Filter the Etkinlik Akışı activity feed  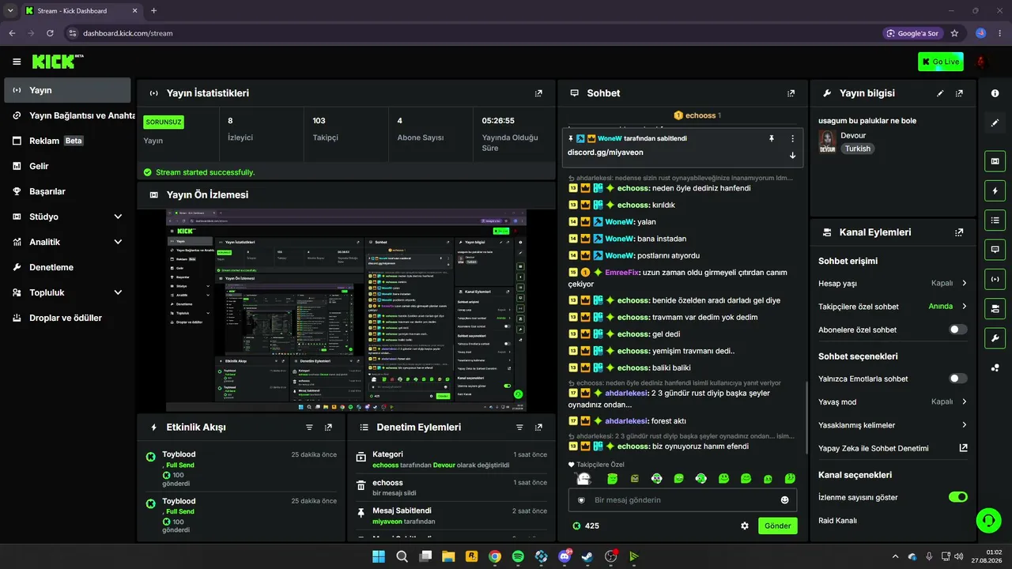[x=309, y=427]
